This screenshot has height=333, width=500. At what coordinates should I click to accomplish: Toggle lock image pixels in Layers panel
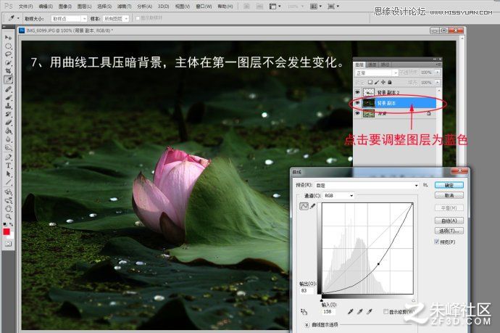pyautogui.click(x=377, y=83)
